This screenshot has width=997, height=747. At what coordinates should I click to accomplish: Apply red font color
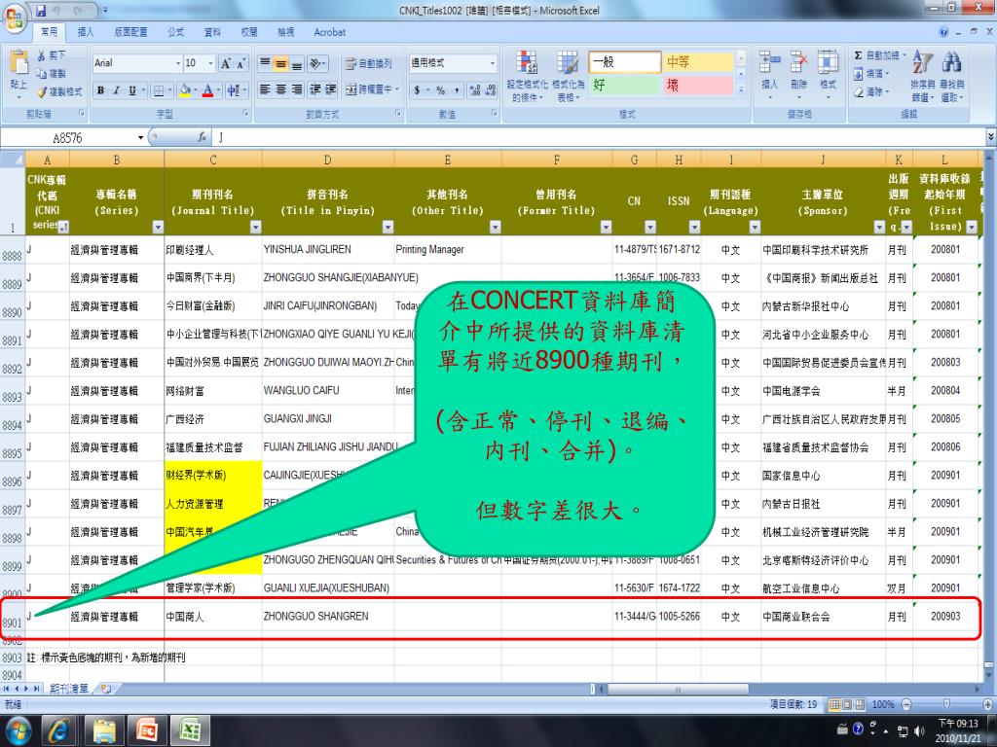pos(207,90)
